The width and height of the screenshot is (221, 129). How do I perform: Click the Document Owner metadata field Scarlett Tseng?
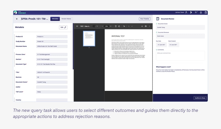click(52, 82)
